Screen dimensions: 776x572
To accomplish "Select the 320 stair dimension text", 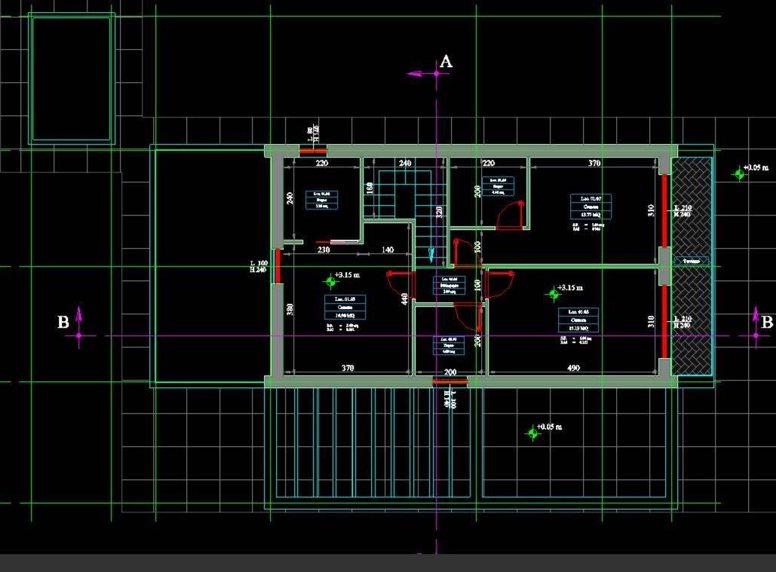I will click(x=438, y=212).
